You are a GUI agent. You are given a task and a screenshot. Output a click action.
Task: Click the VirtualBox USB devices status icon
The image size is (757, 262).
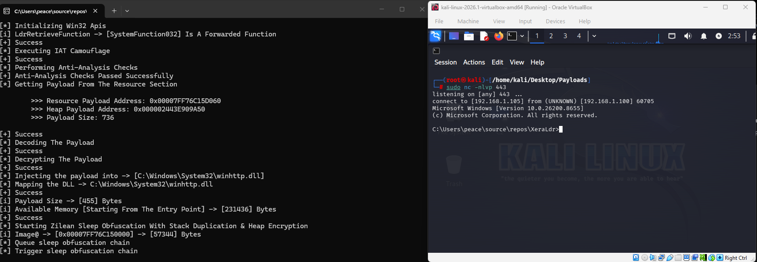tap(670, 258)
